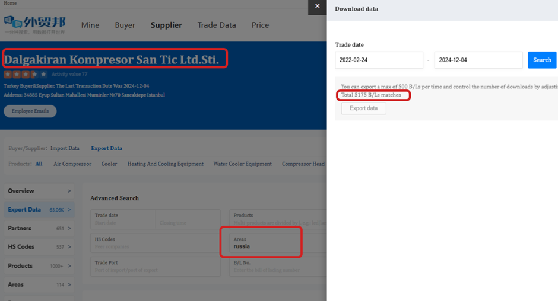Image resolution: width=558 pixels, height=301 pixels.
Task: Click the Areas field containing russia
Action: pyautogui.click(x=261, y=243)
